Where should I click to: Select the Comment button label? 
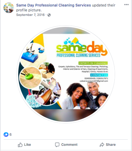(69, 145)
